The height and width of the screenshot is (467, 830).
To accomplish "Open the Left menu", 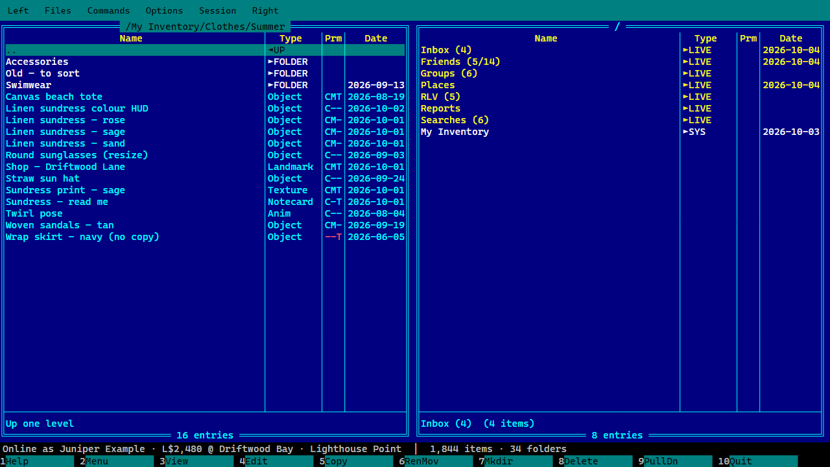I will pos(18,10).
